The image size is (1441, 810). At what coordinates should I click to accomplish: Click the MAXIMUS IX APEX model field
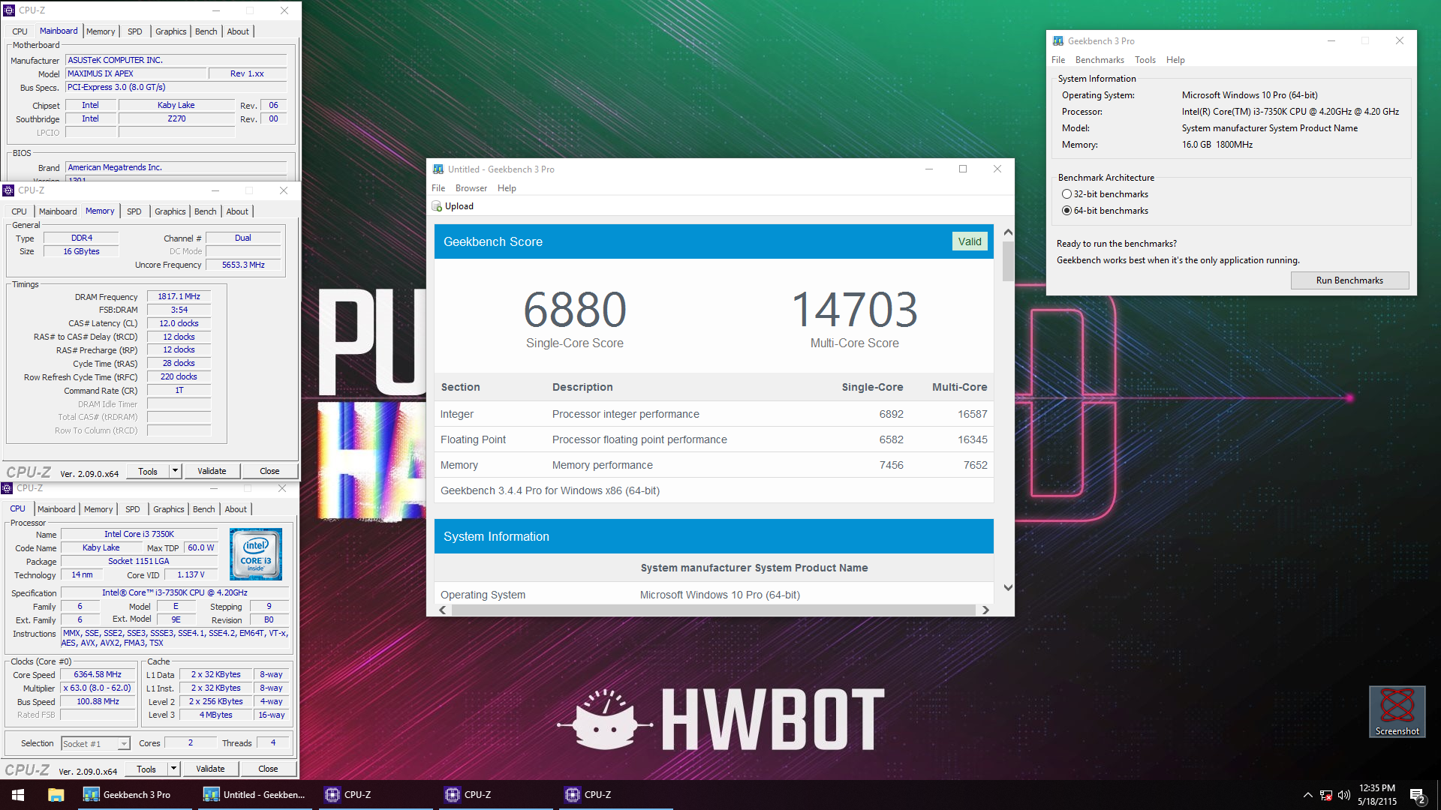(136, 73)
